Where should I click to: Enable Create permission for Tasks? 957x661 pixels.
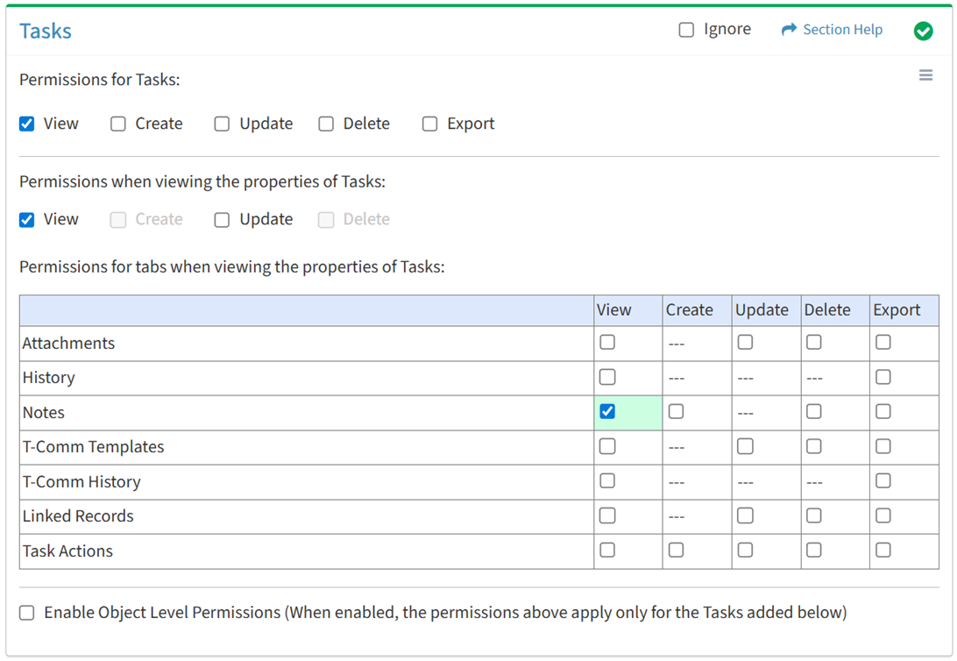pyautogui.click(x=118, y=124)
